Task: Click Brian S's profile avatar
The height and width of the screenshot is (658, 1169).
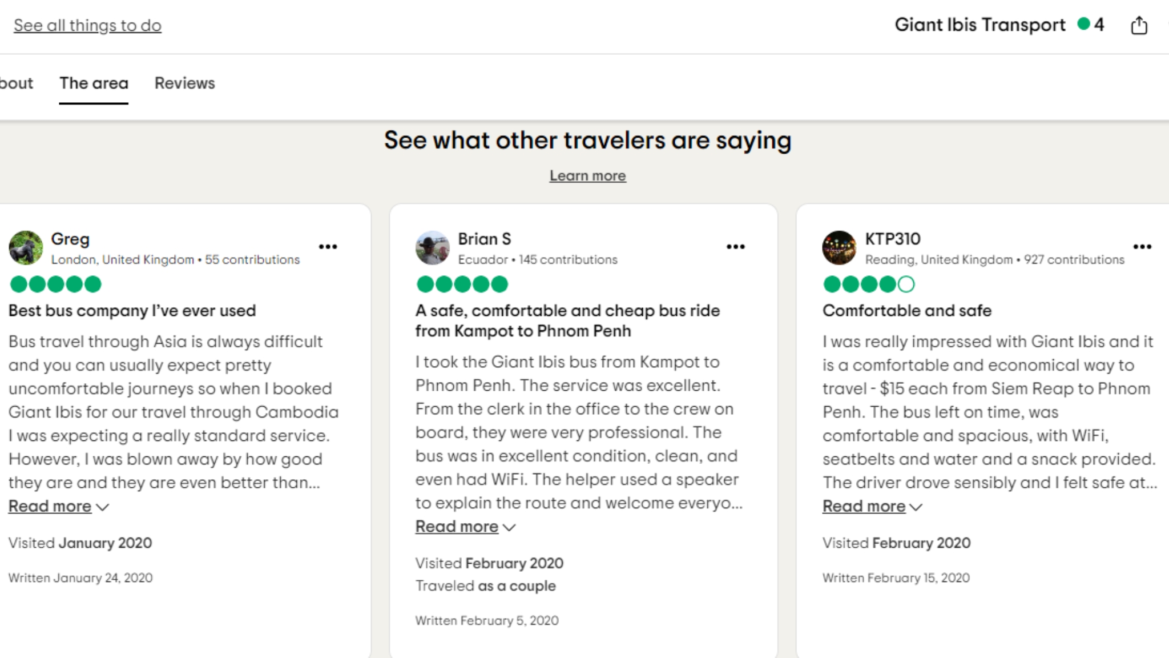Action: [x=433, y=247]
